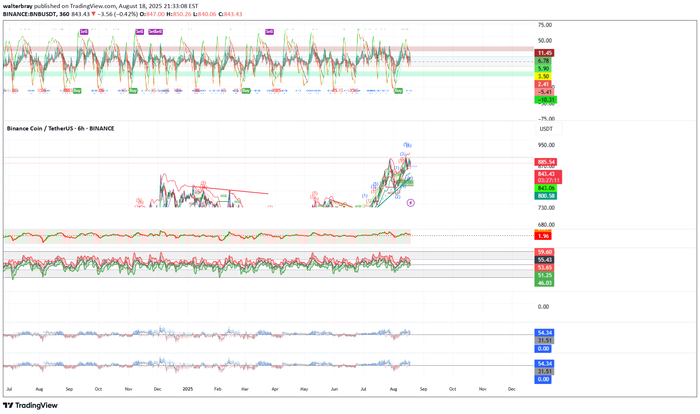Click the 680.00 price axis value

(x=546, y=225)
